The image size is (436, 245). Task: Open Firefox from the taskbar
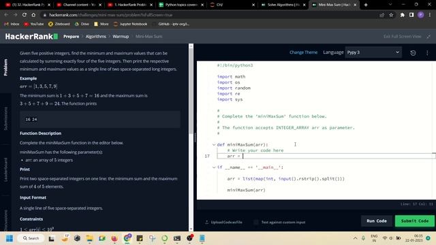[114, 238]
